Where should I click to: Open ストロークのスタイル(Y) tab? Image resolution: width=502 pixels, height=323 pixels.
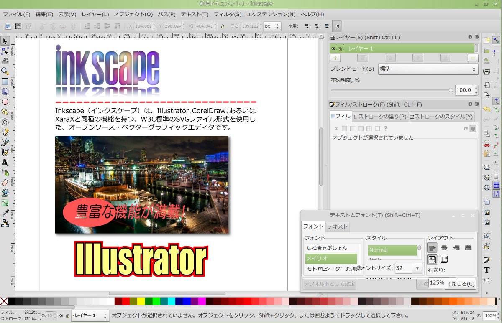(x=442, y=117)
